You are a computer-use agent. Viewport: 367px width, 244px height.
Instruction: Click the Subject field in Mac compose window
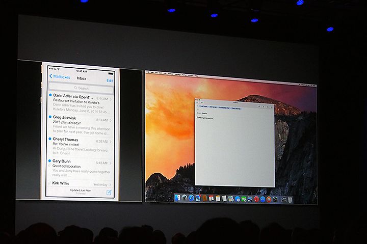235,114
